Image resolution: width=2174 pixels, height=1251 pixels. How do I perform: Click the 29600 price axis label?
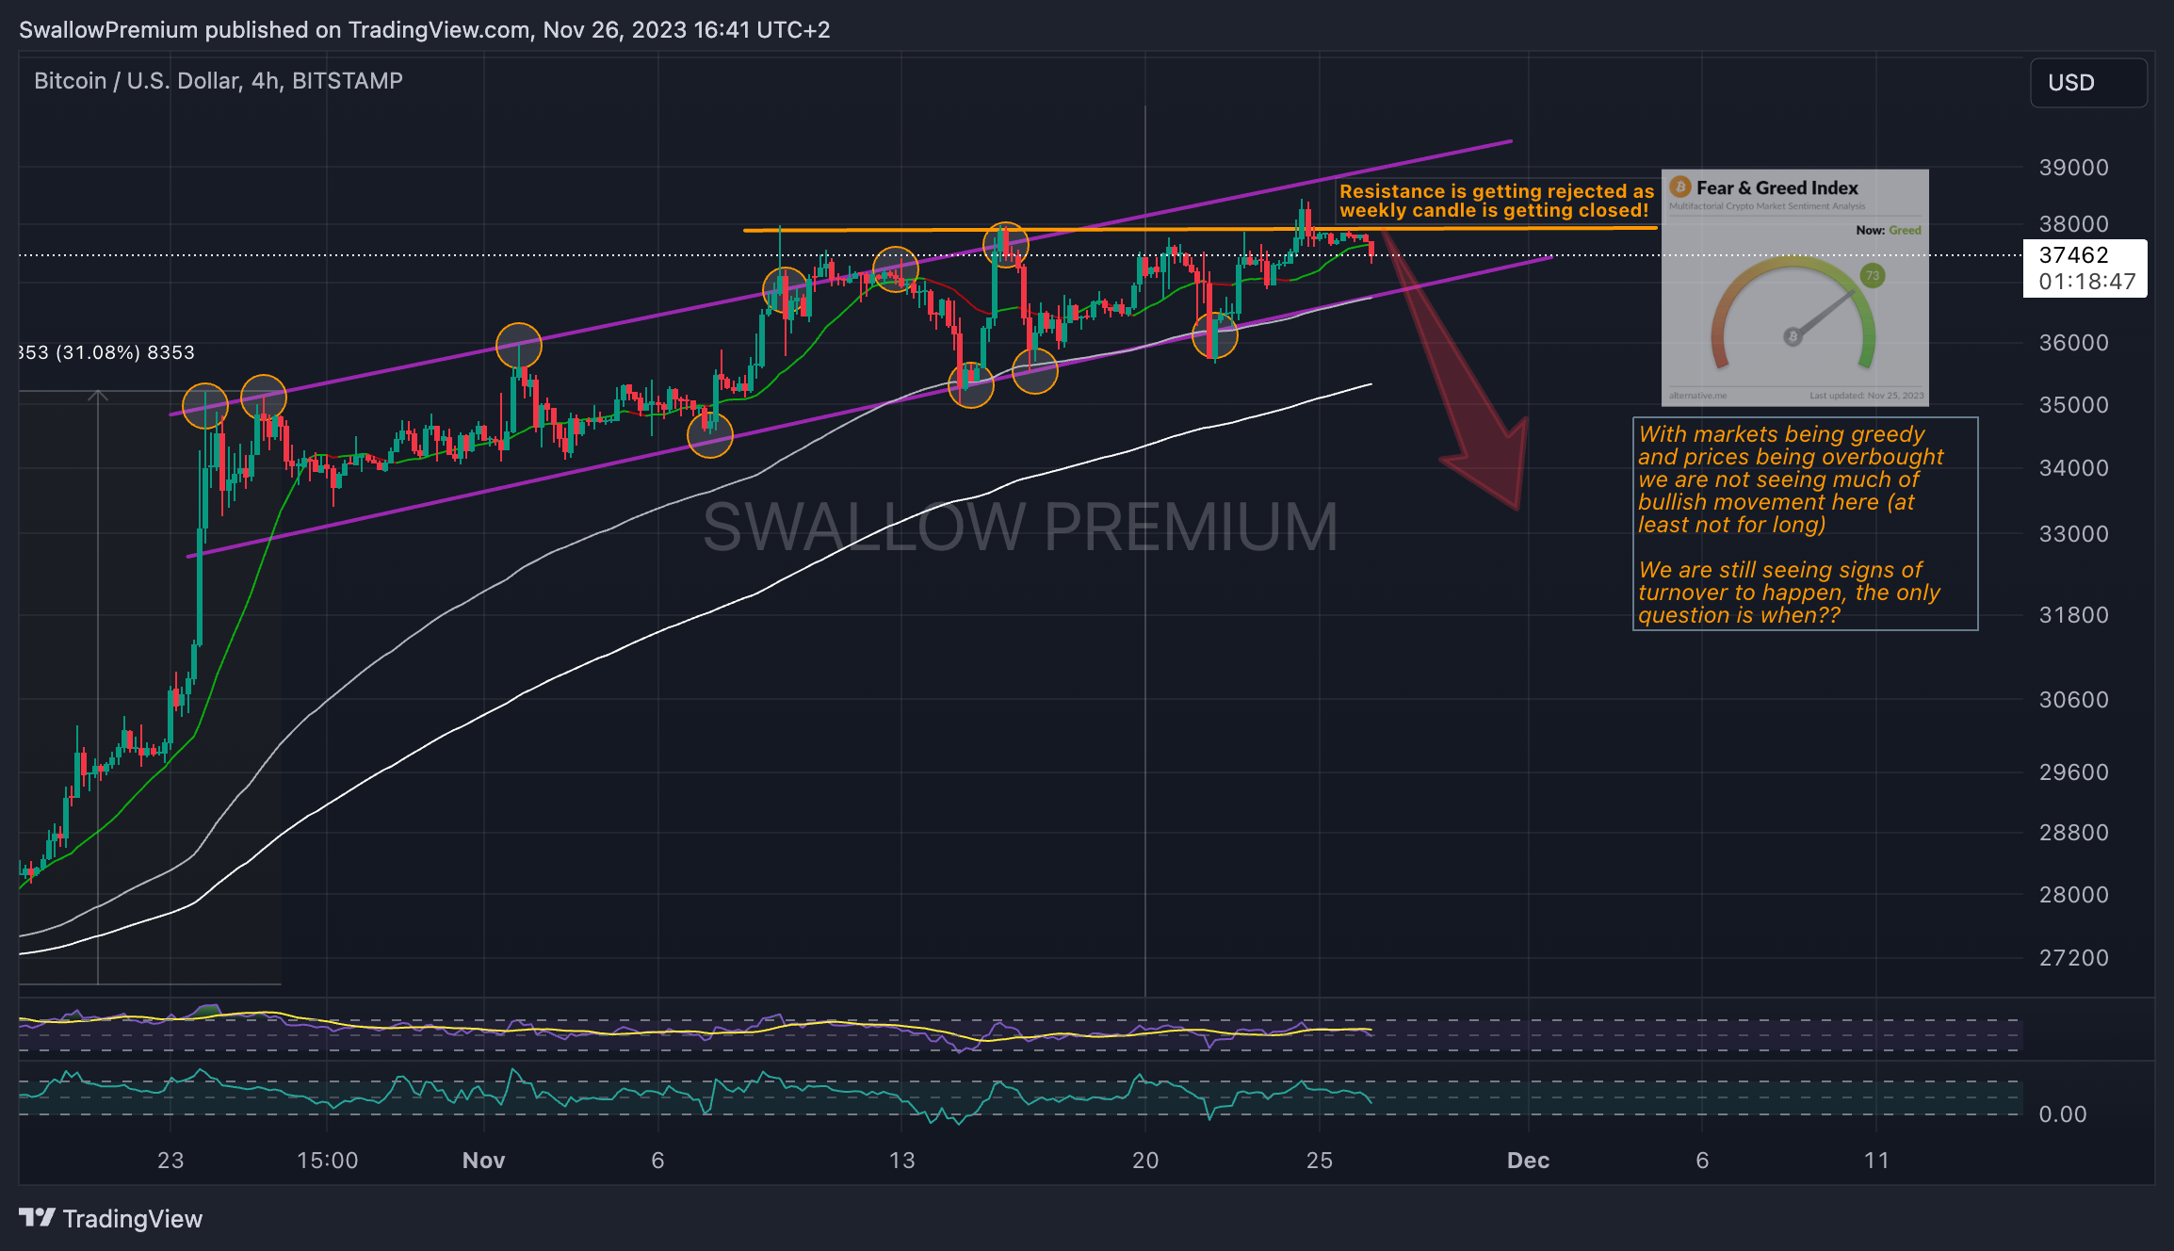pyautogui.click(x=2073, y=772)
